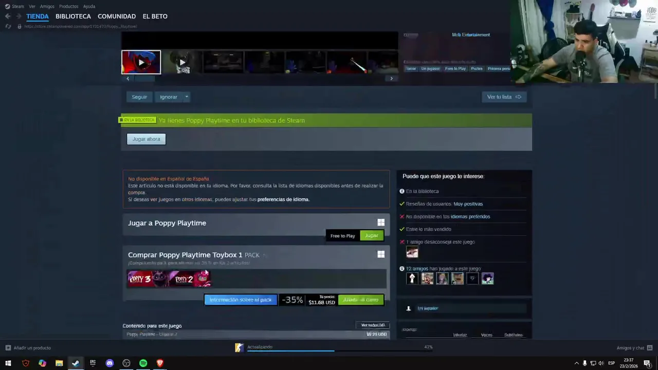Image resolution: width=658 pixels, height=370 pixels.
Task: Click the check icon beside Reseñas de usuarios
Action: 402,204
